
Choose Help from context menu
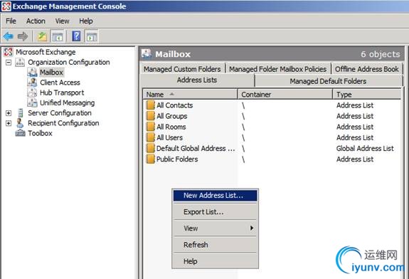point(216,261)
